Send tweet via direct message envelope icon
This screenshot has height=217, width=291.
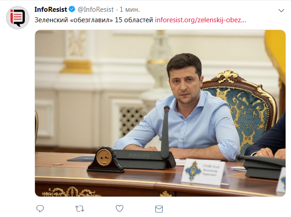pos(159,209)
